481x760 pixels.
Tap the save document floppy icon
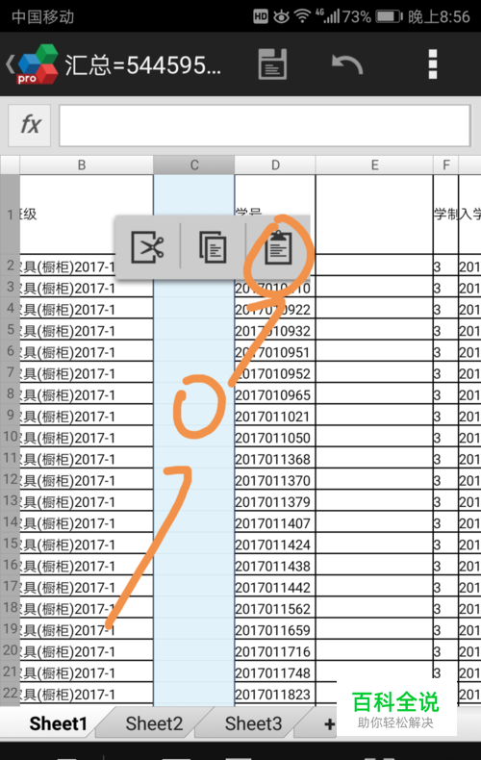pyautogui.click(x=272, y=64)
